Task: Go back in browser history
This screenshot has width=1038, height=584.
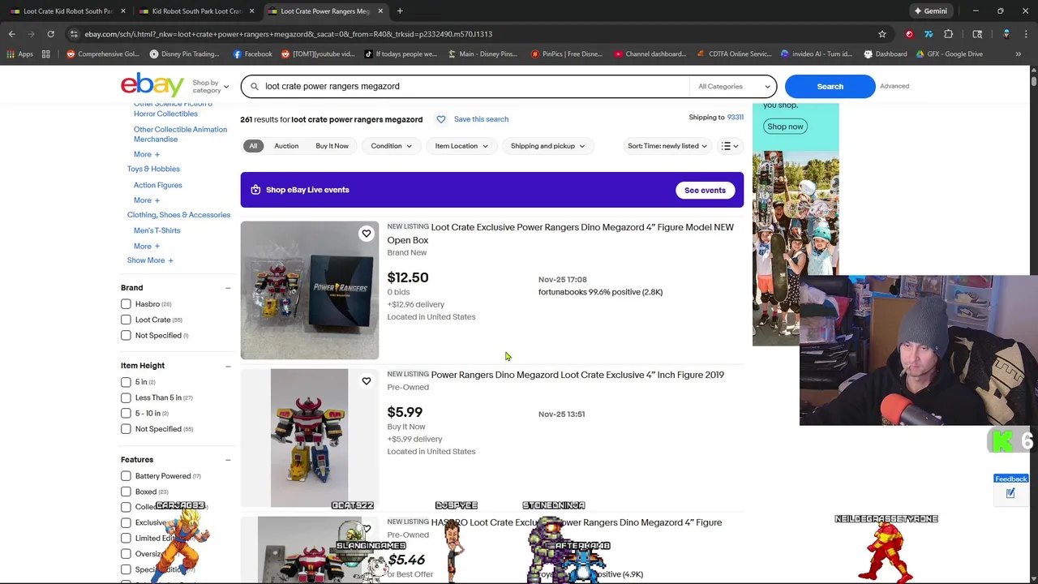Action: click(12, 34)
